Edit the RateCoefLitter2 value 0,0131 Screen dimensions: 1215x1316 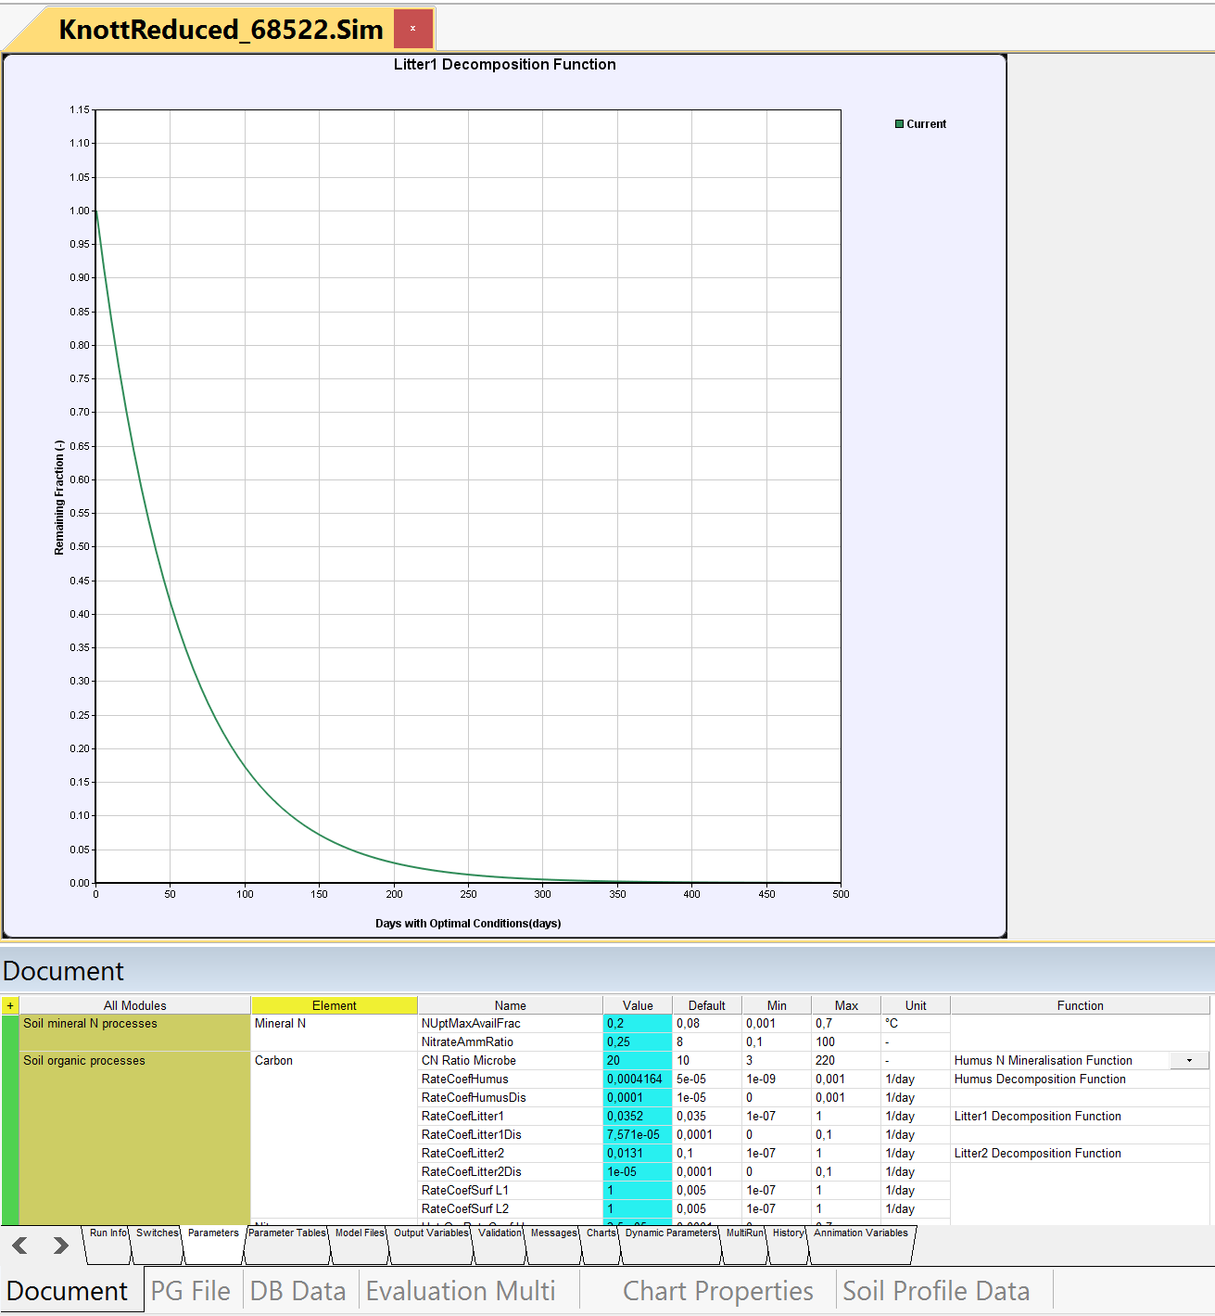tap(638, 1153)
